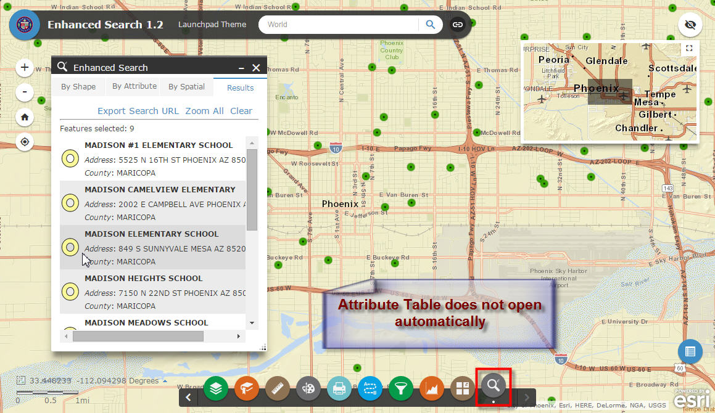Click the horizontal scroll left arrow

(66, 337)
